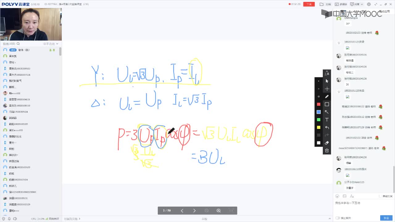Select the arrow drawing tool
This screenshot has height=222, width=395.
[x=327, y=112]
